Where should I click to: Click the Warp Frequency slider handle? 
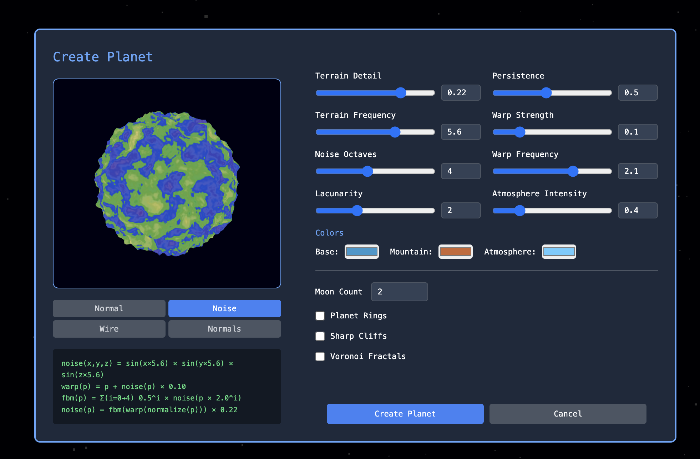point(573,171)
